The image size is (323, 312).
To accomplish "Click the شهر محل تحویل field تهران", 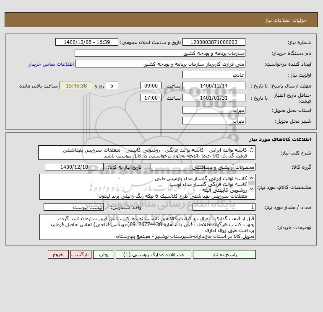I will pyautogui.click(x=214, y=121).
